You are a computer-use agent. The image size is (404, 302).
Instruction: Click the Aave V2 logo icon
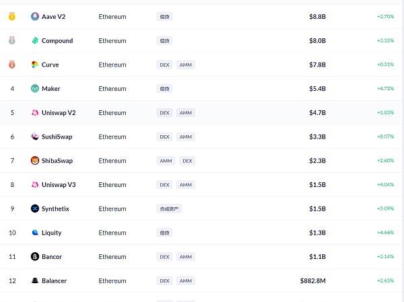point(35,16)
